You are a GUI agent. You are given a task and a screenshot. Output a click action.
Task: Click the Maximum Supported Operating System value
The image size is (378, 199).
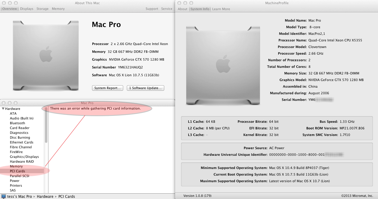coord(299,181)
